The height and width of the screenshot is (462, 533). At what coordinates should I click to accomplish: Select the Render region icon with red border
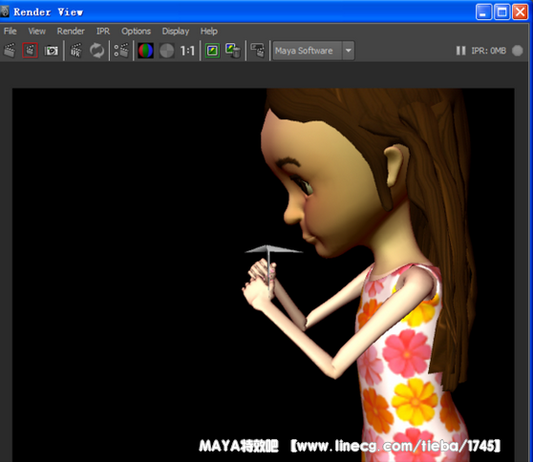(30, 51)
